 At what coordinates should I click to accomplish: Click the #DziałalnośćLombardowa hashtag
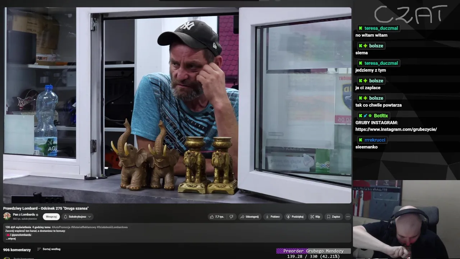(x=112, y=227)
